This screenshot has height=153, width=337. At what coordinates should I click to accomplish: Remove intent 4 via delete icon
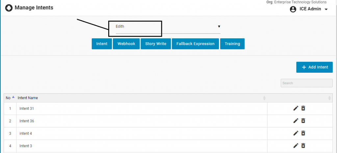303,133
